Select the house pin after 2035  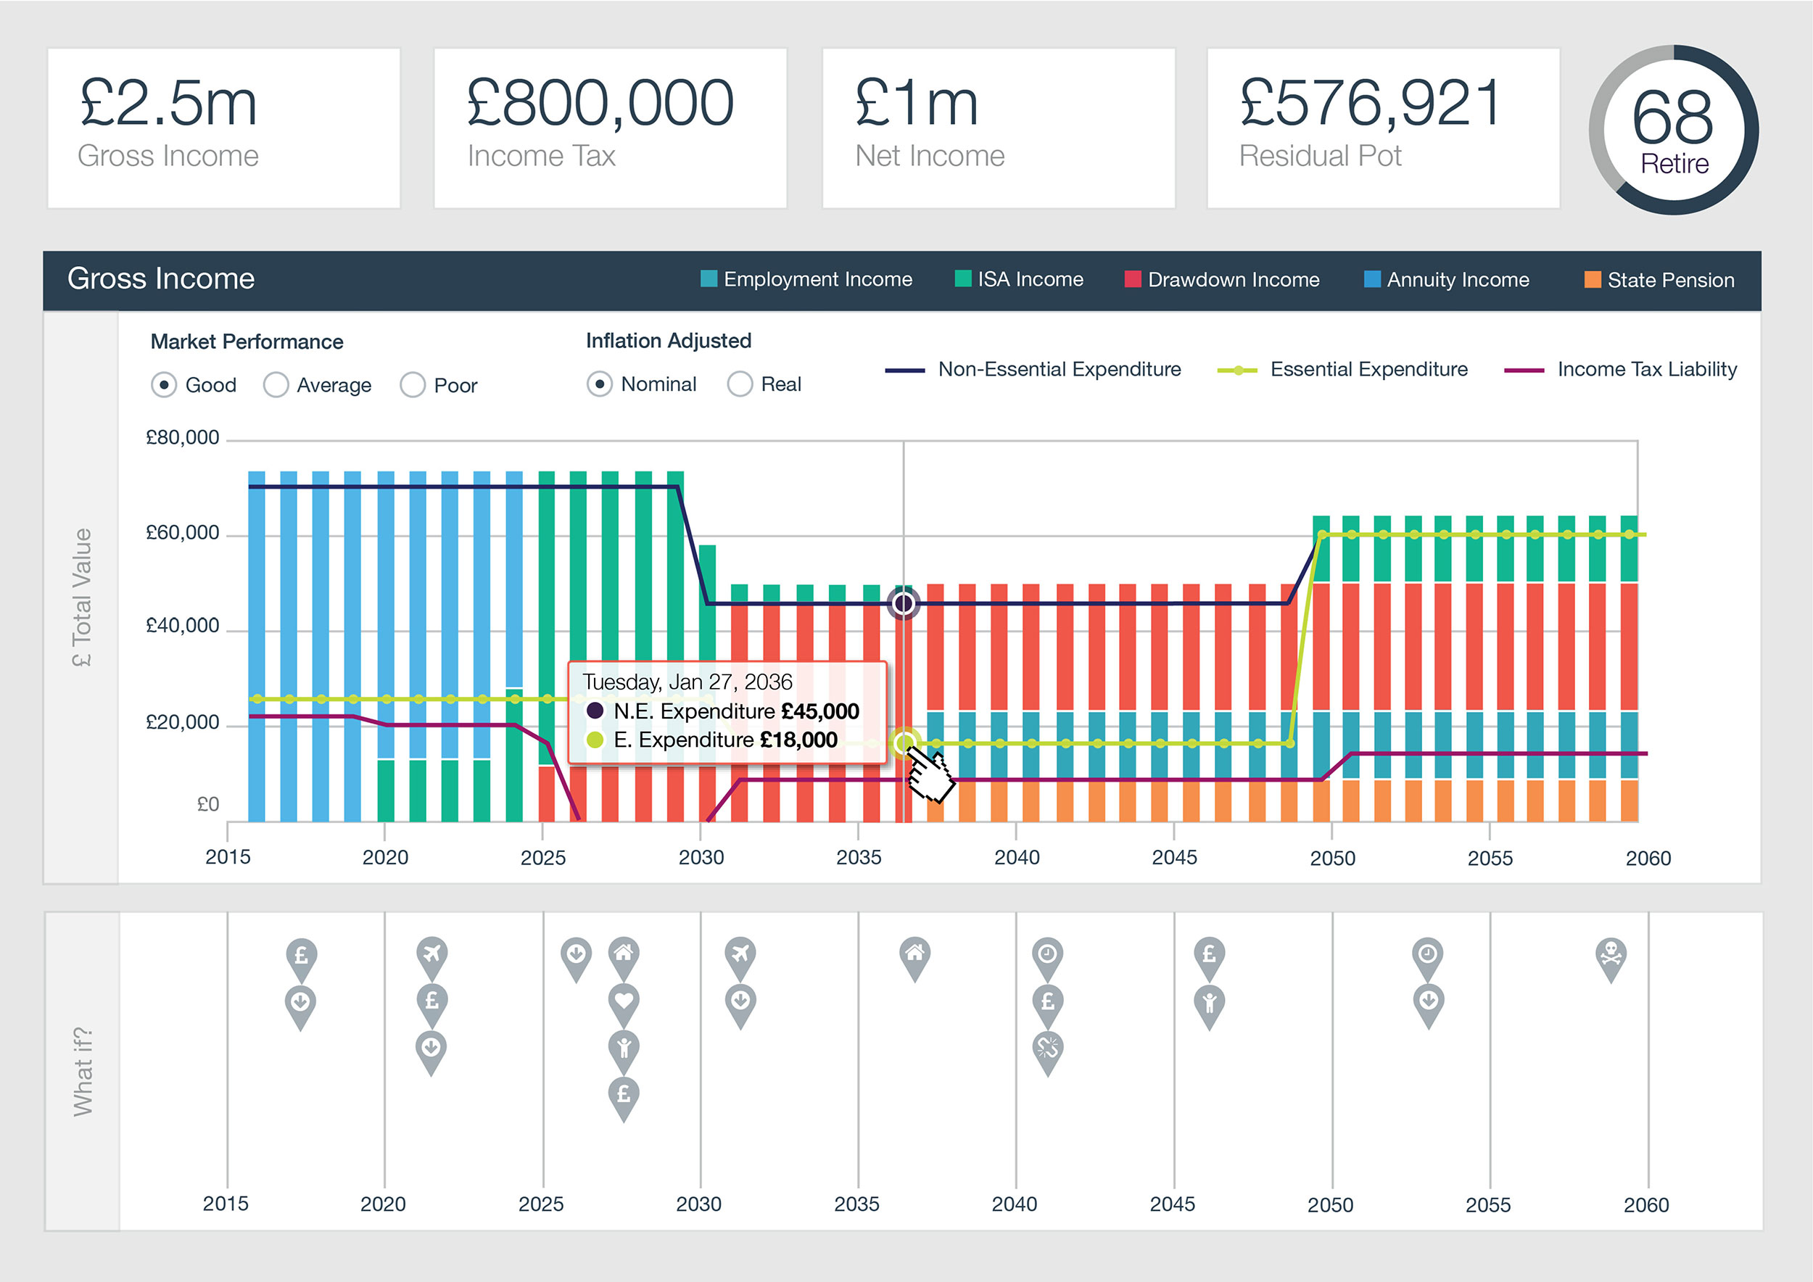point(914,954)
